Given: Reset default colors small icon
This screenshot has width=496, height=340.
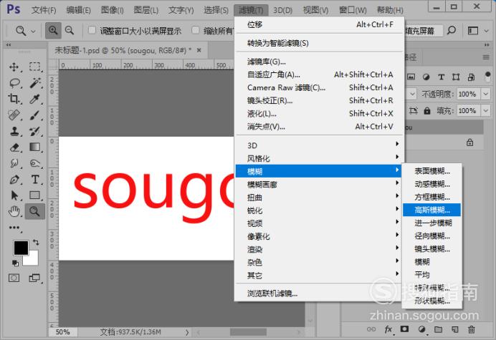Looking at the screenshot, I should pos(15,263).
